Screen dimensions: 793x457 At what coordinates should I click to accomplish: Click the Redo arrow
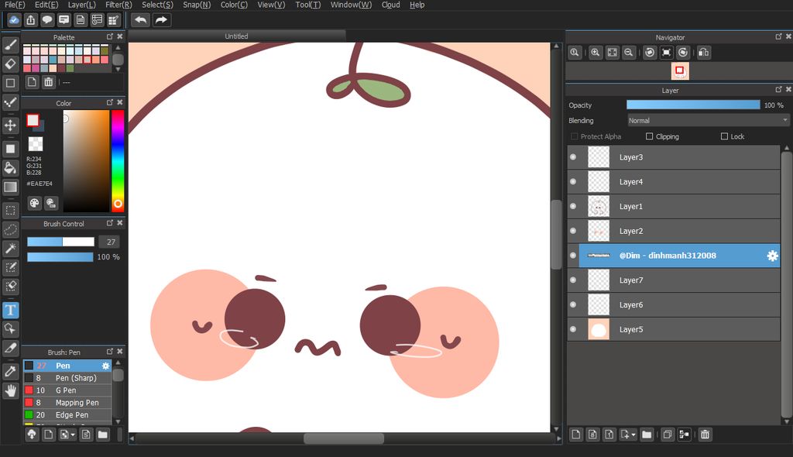click(x=161, y=20)
